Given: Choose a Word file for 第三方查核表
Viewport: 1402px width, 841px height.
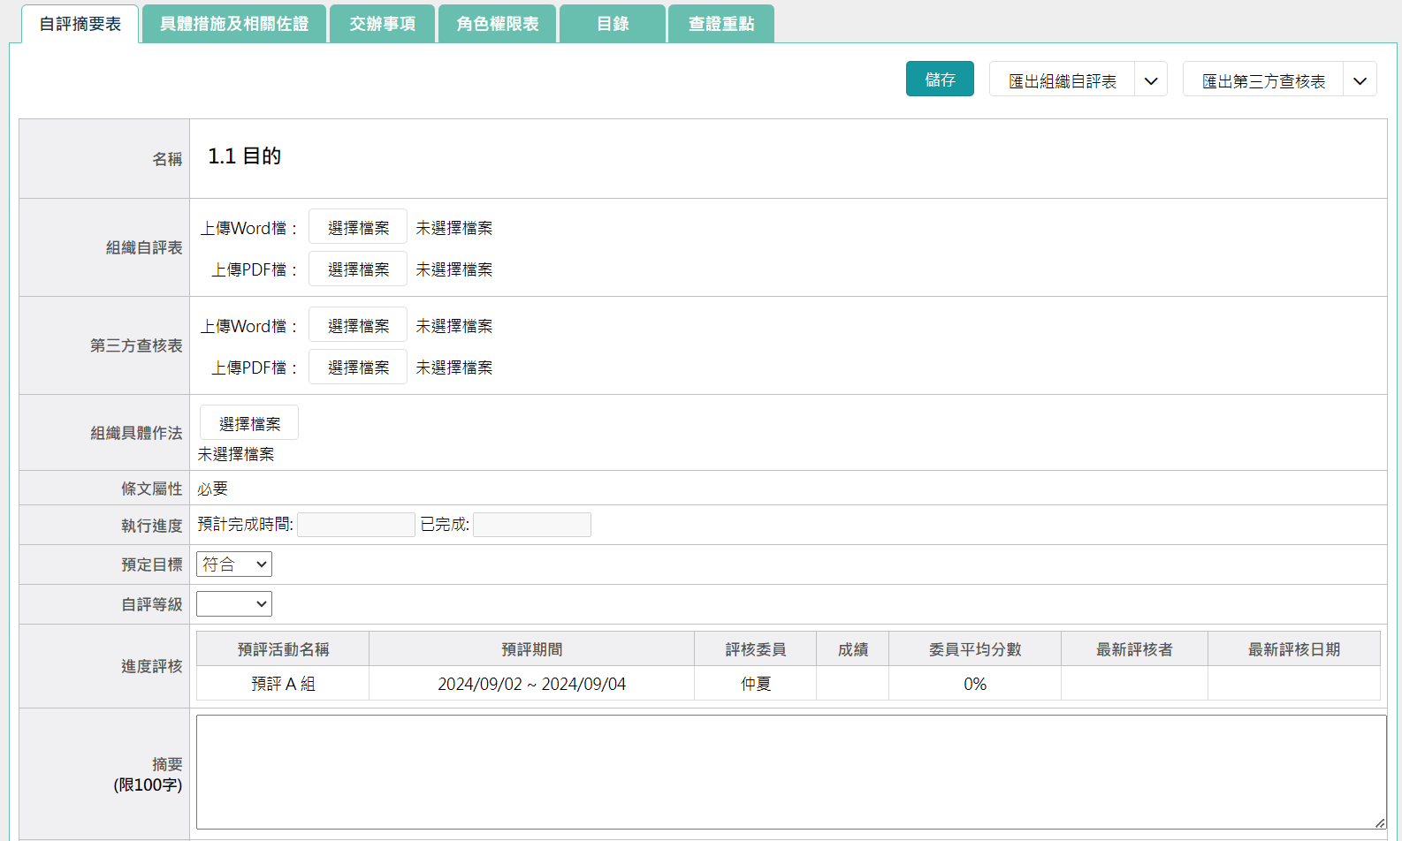Looking at the screenshot, I should (x=358, y=326).
